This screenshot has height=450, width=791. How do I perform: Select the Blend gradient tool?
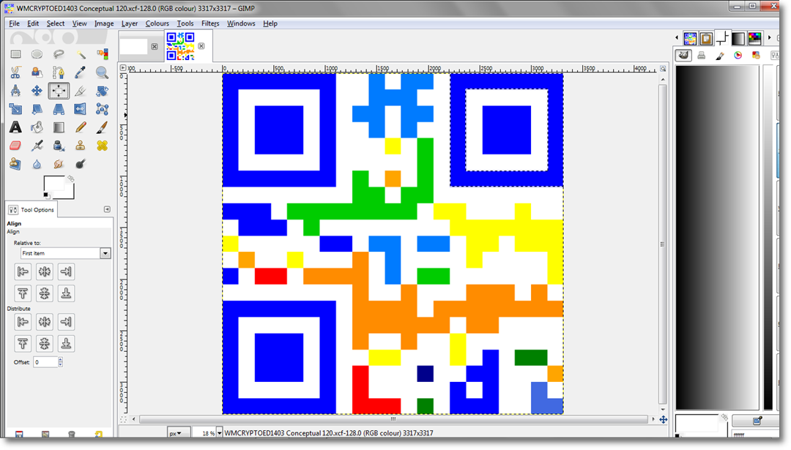pos(59,127)
